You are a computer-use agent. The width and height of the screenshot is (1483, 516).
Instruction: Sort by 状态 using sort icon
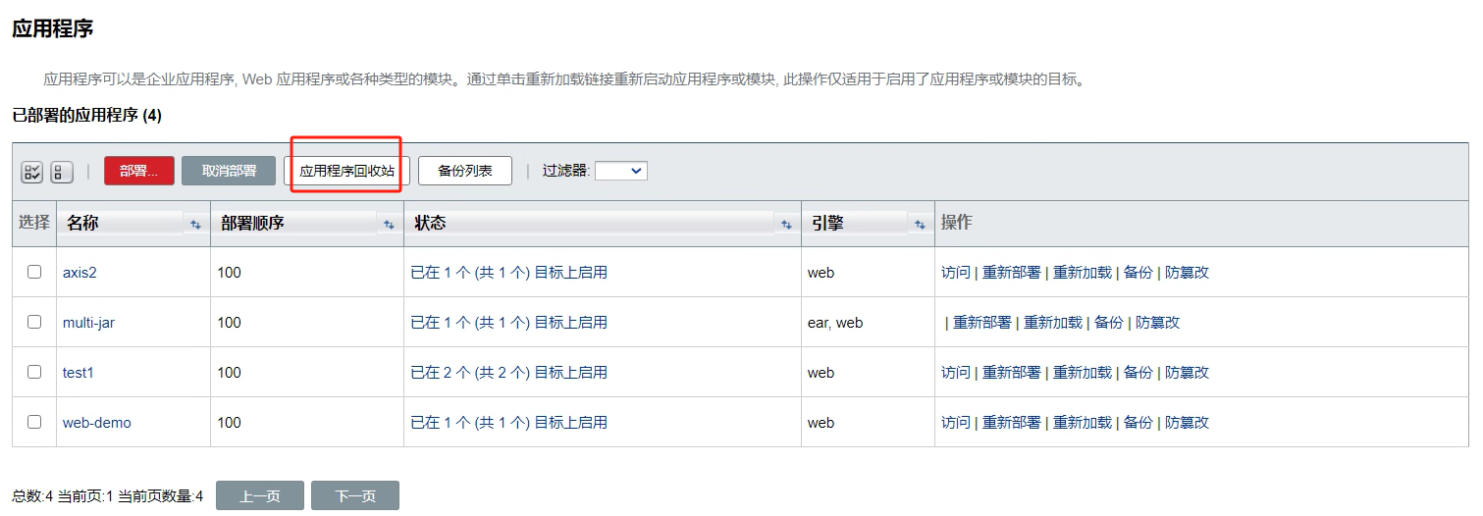[786, 225]
